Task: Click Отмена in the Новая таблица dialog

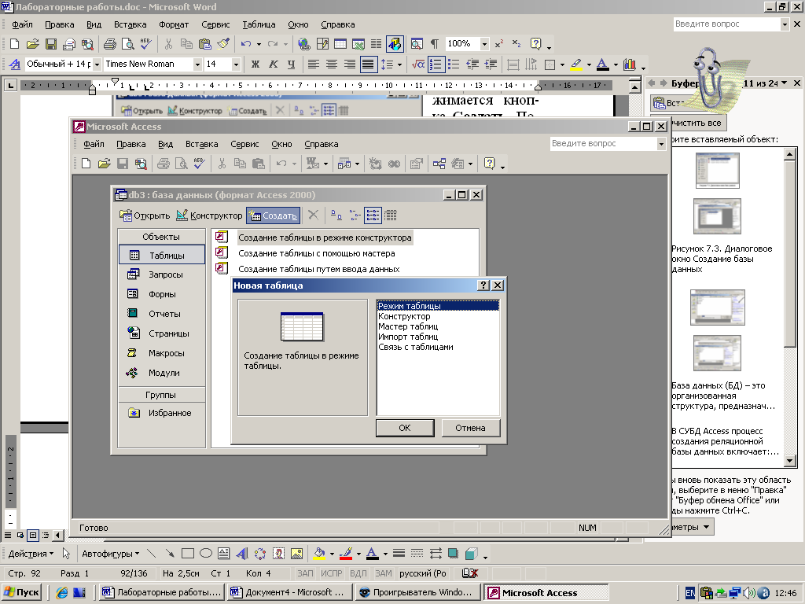Action: coord(470,428)
